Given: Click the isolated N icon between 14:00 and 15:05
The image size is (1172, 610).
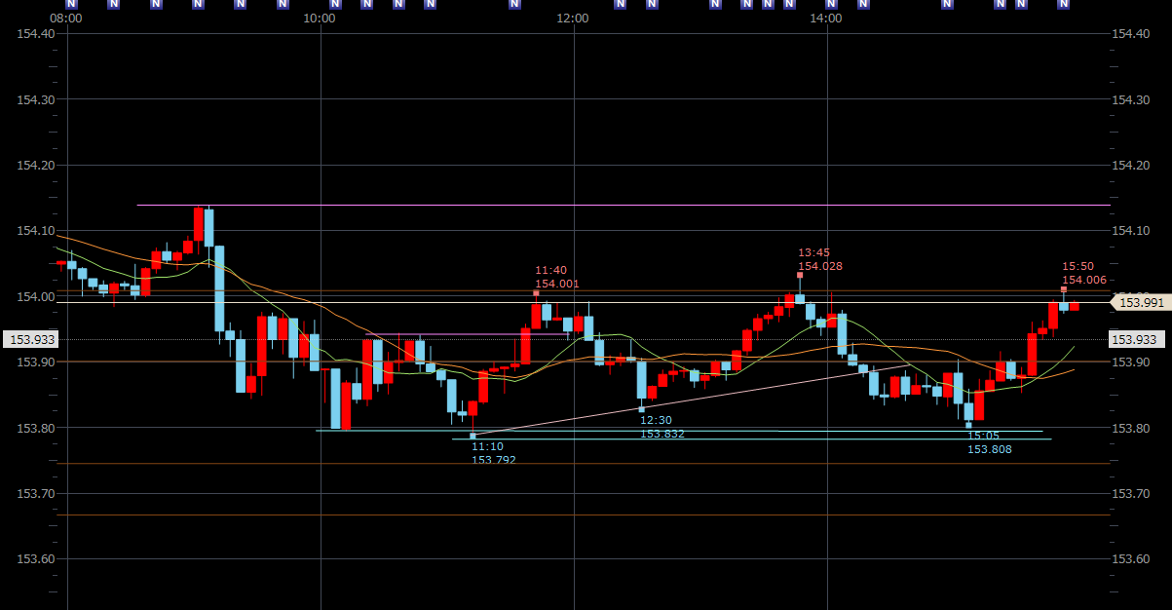Looking at the screenshot, I should pyautogui.click(x=947, y=4).
